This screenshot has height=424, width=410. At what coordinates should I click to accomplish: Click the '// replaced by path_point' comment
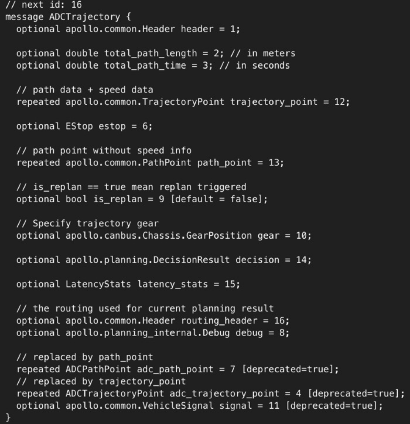point(85,357)
